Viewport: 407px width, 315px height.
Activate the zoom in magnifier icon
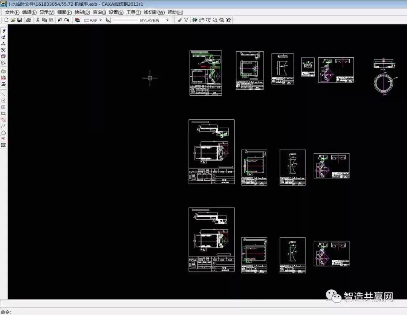(x=208, y=20)
